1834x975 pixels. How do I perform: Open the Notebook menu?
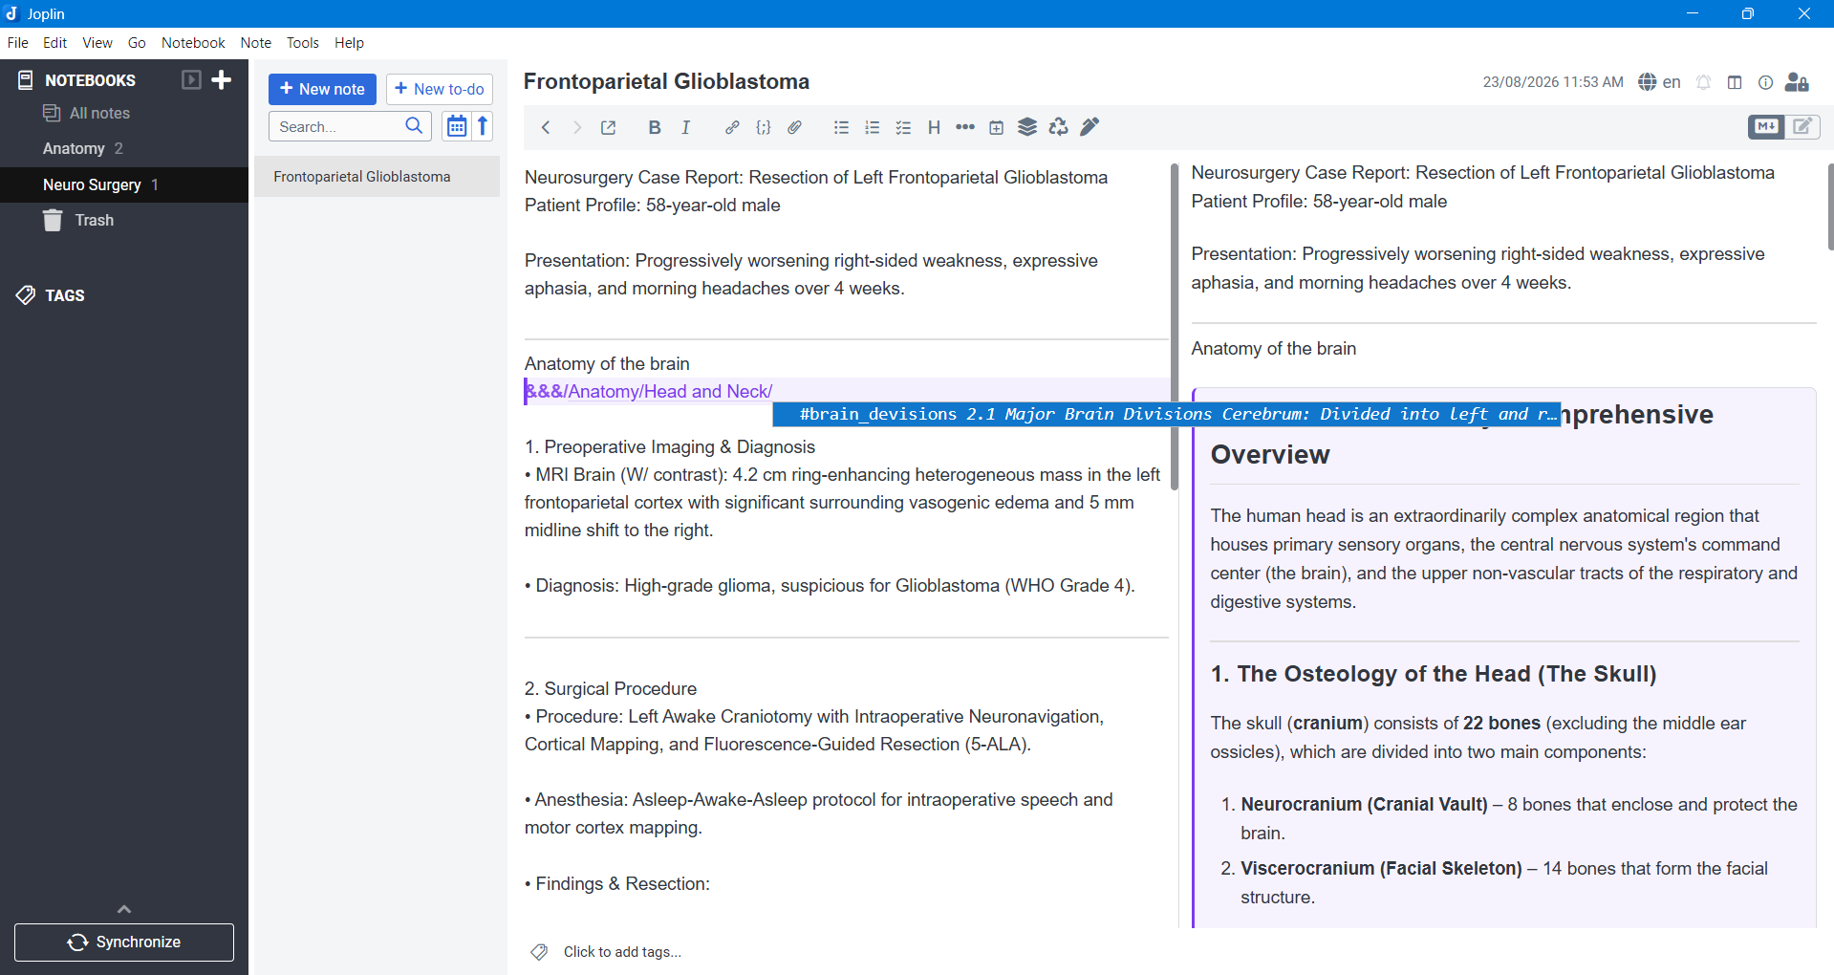pos(193,43)
